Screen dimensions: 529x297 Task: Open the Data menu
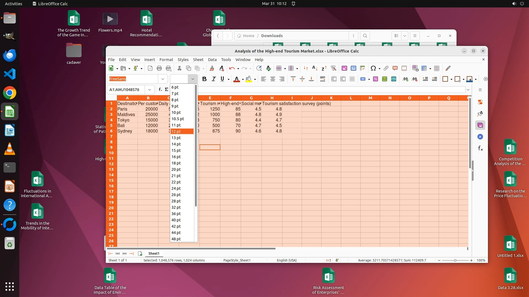pos(212,60)
